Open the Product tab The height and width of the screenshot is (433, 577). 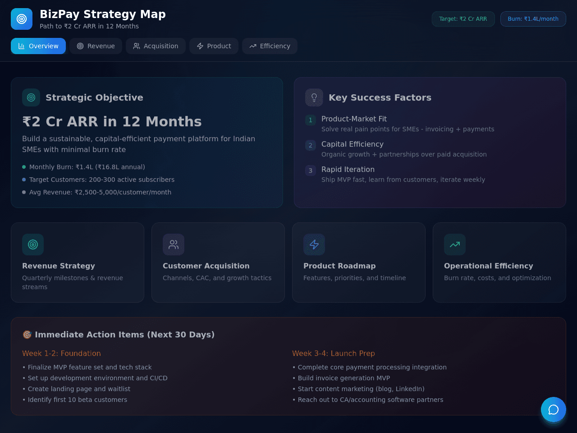[214, 46]
